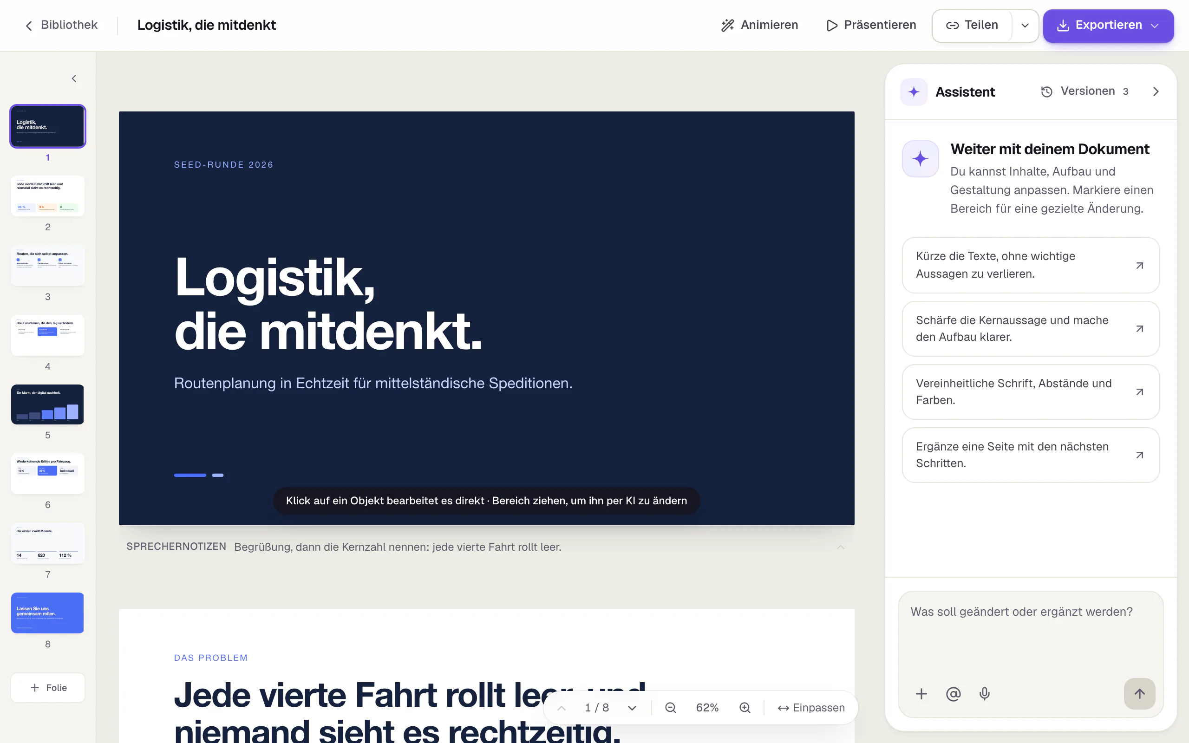This screenshot has width=1189, height=743.
Task: Select slide thumbnail 2
Action: coord(48,196)
